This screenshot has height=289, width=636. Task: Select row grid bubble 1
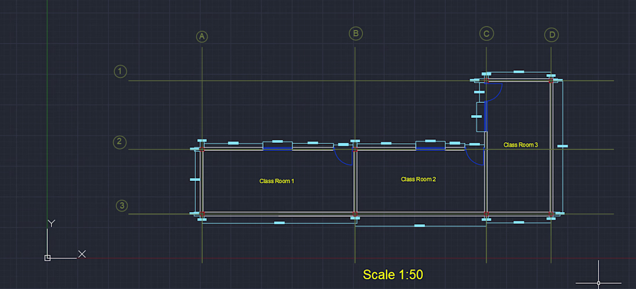click(120, 72)
